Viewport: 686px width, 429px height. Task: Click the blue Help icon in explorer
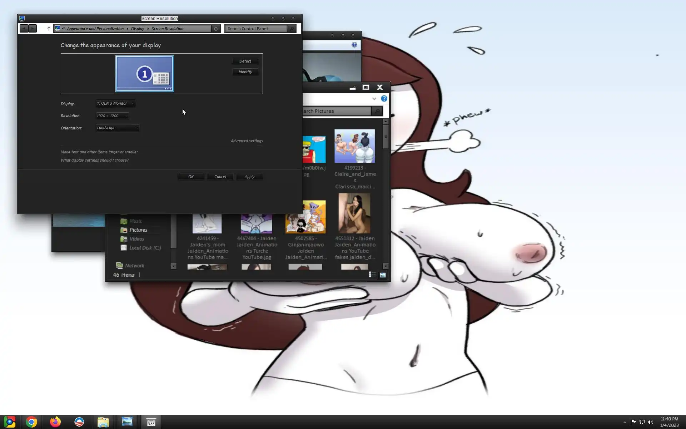tap(384, 99)
